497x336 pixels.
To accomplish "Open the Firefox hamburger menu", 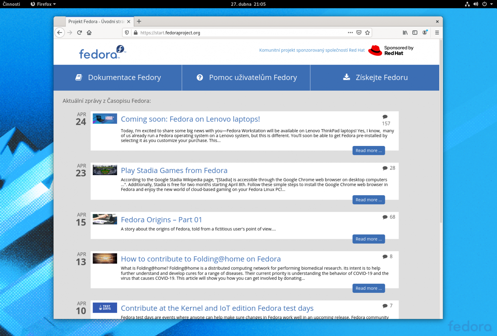I will [x=437, y=33].
